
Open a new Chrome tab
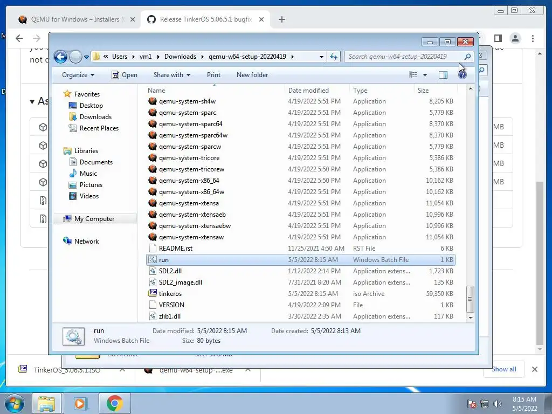(281, 19)
